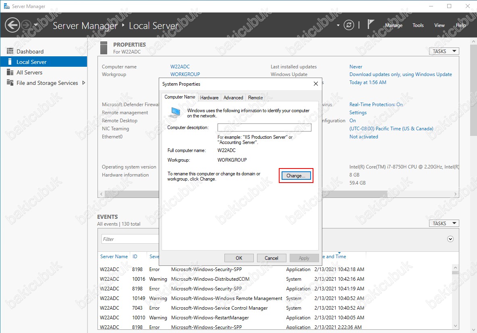Click the Apply button in System Properties
Image resolution: width=477 pixels, height=333 pixels.
tap(304, 258)
